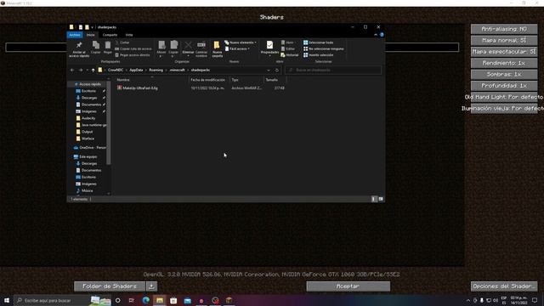Click the Aceptar button in Minecraft

coord(348,286)
